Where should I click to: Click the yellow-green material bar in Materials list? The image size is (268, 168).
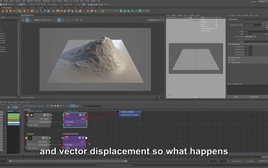(x=13, y=118)
